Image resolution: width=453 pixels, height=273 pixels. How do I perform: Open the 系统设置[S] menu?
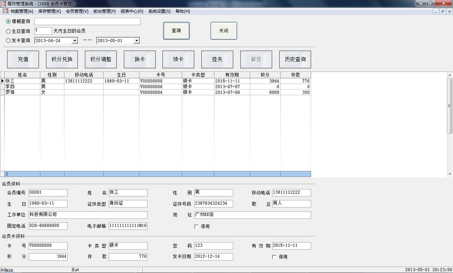coord(159,11)
